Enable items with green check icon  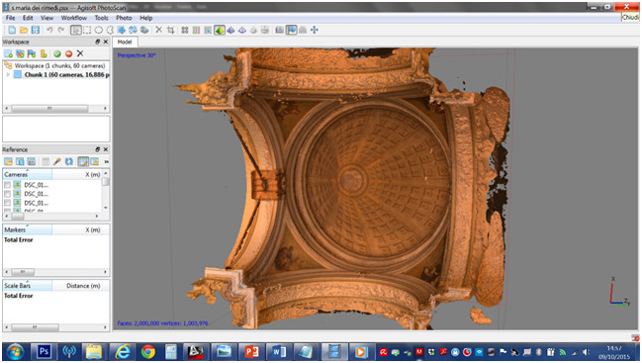coord(57,53)
